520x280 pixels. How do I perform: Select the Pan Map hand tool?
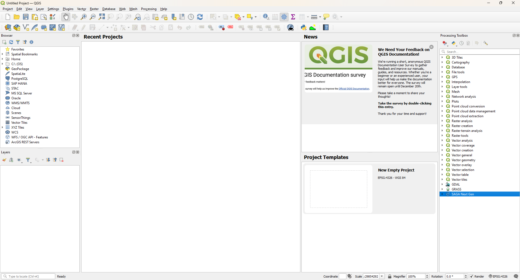coord(66,17)
